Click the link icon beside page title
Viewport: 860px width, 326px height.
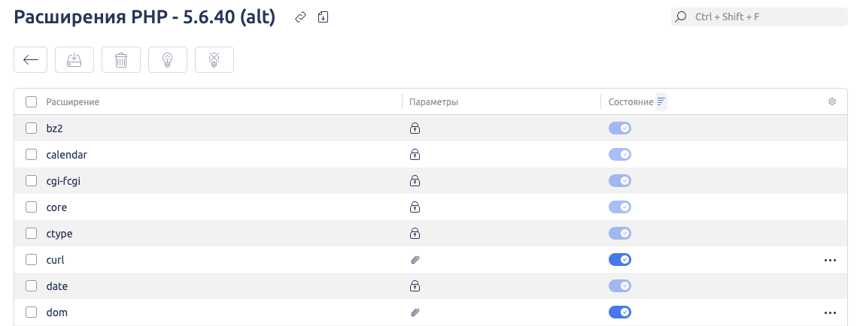coord(300,17)
